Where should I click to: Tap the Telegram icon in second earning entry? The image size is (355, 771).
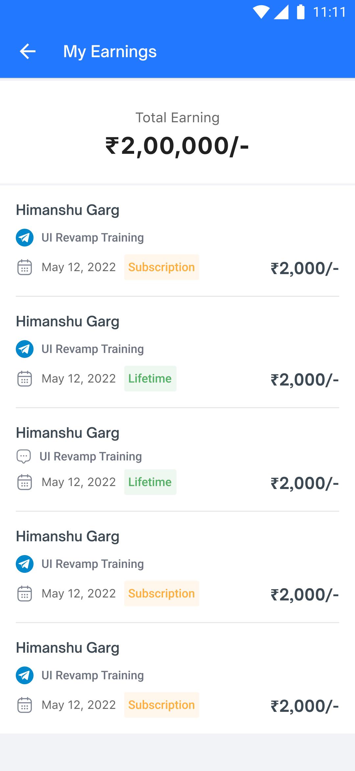coord(25,349)
